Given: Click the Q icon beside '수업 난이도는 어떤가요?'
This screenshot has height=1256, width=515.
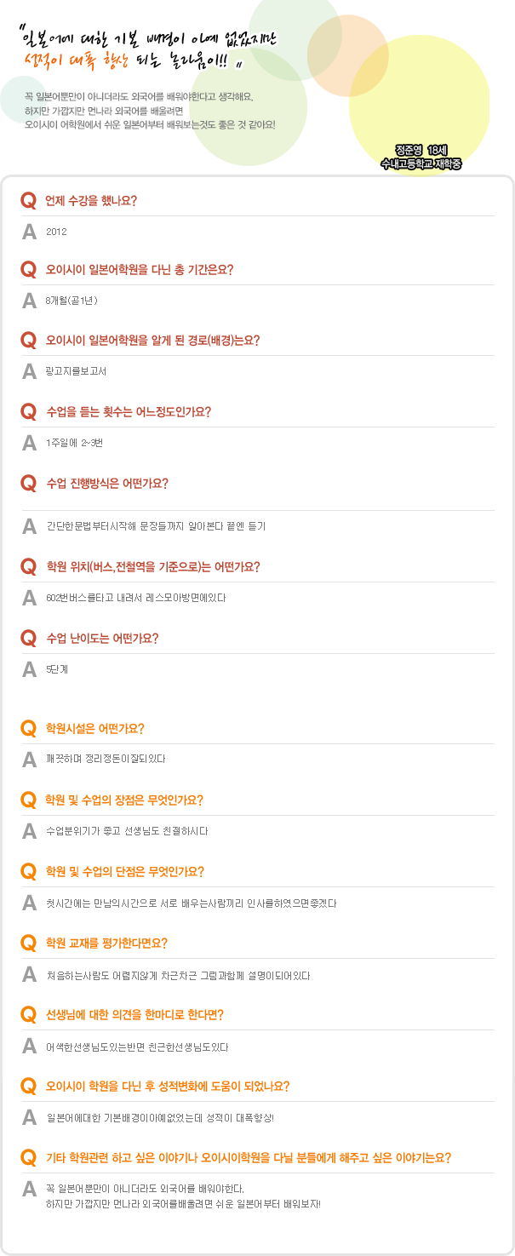Looking at the screenshot, I should click(28, 638).
